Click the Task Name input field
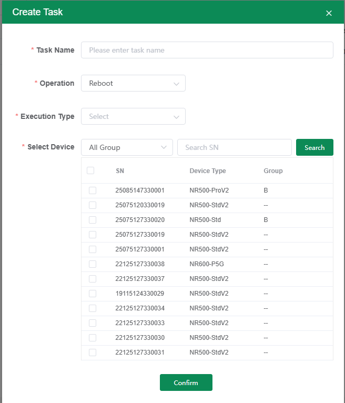Viewport: 345px width, 403px height. [x=207, y=50]
